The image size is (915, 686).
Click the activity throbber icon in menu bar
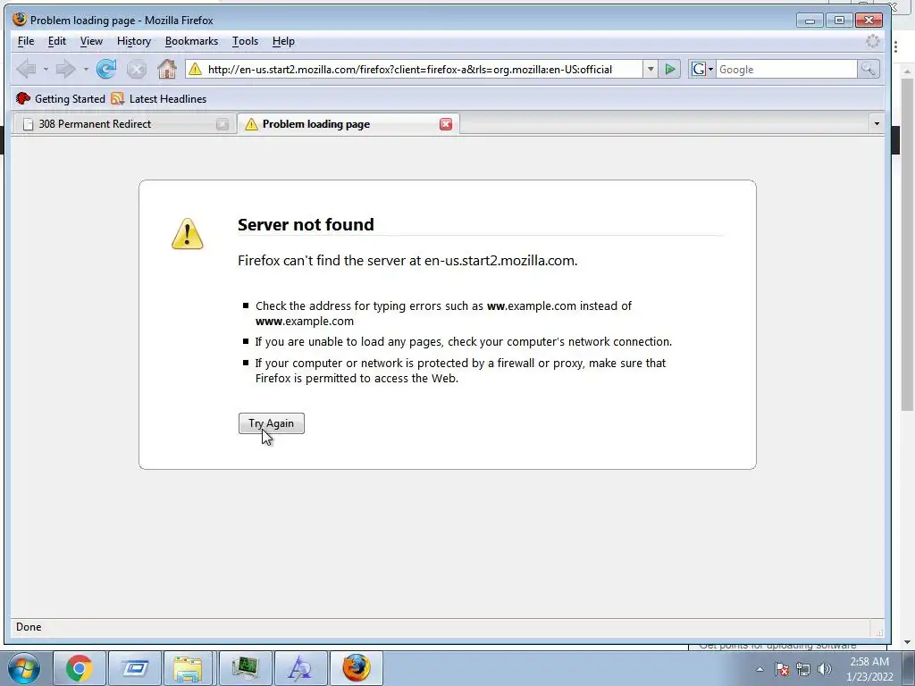coord(872,41)
